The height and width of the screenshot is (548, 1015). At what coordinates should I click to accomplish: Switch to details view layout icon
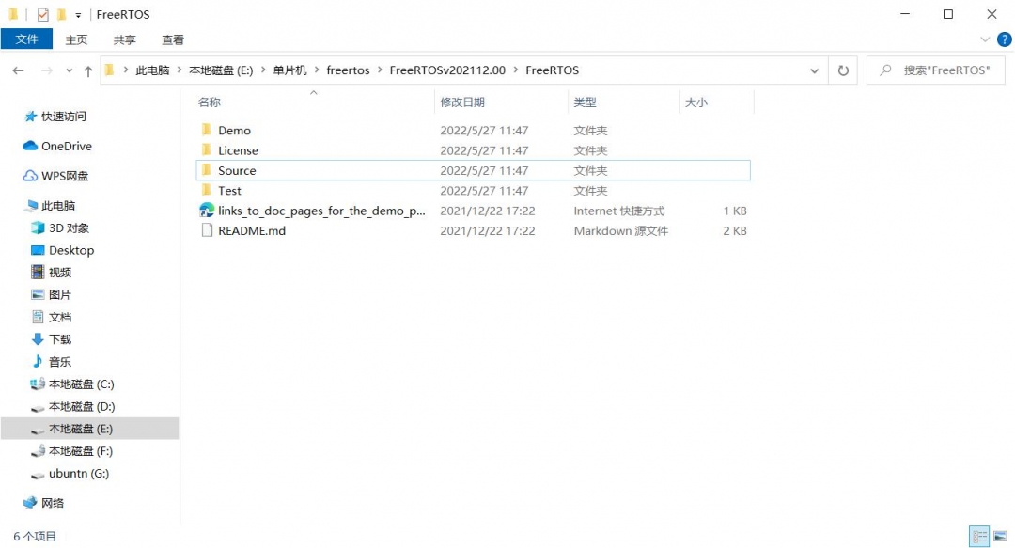coord(979,537)
